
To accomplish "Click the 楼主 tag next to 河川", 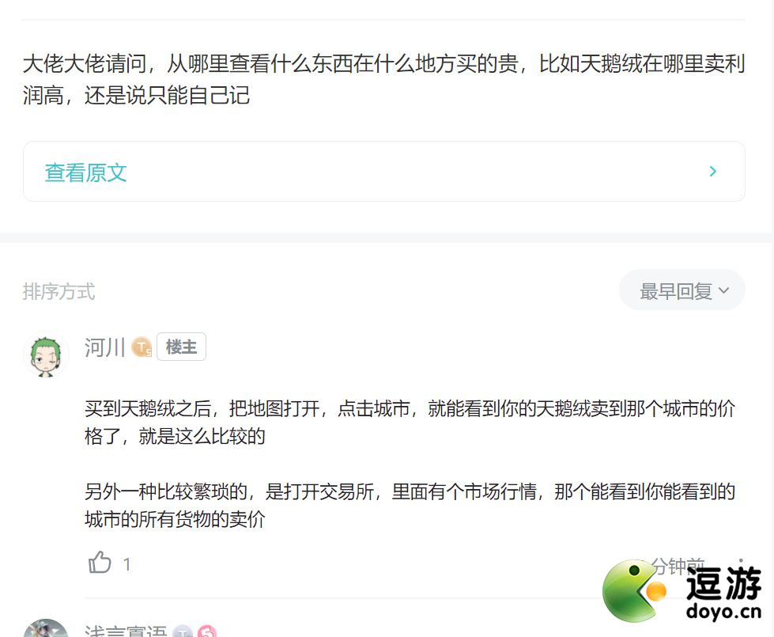I will coord(181,347).
